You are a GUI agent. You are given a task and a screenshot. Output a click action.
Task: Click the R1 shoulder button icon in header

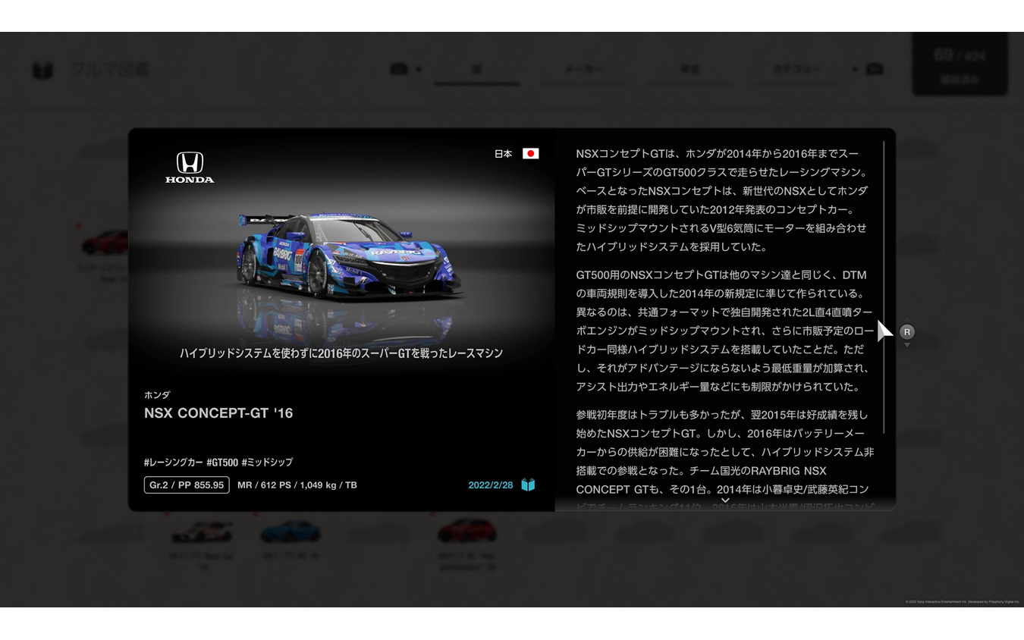click(x=874, y=70)
